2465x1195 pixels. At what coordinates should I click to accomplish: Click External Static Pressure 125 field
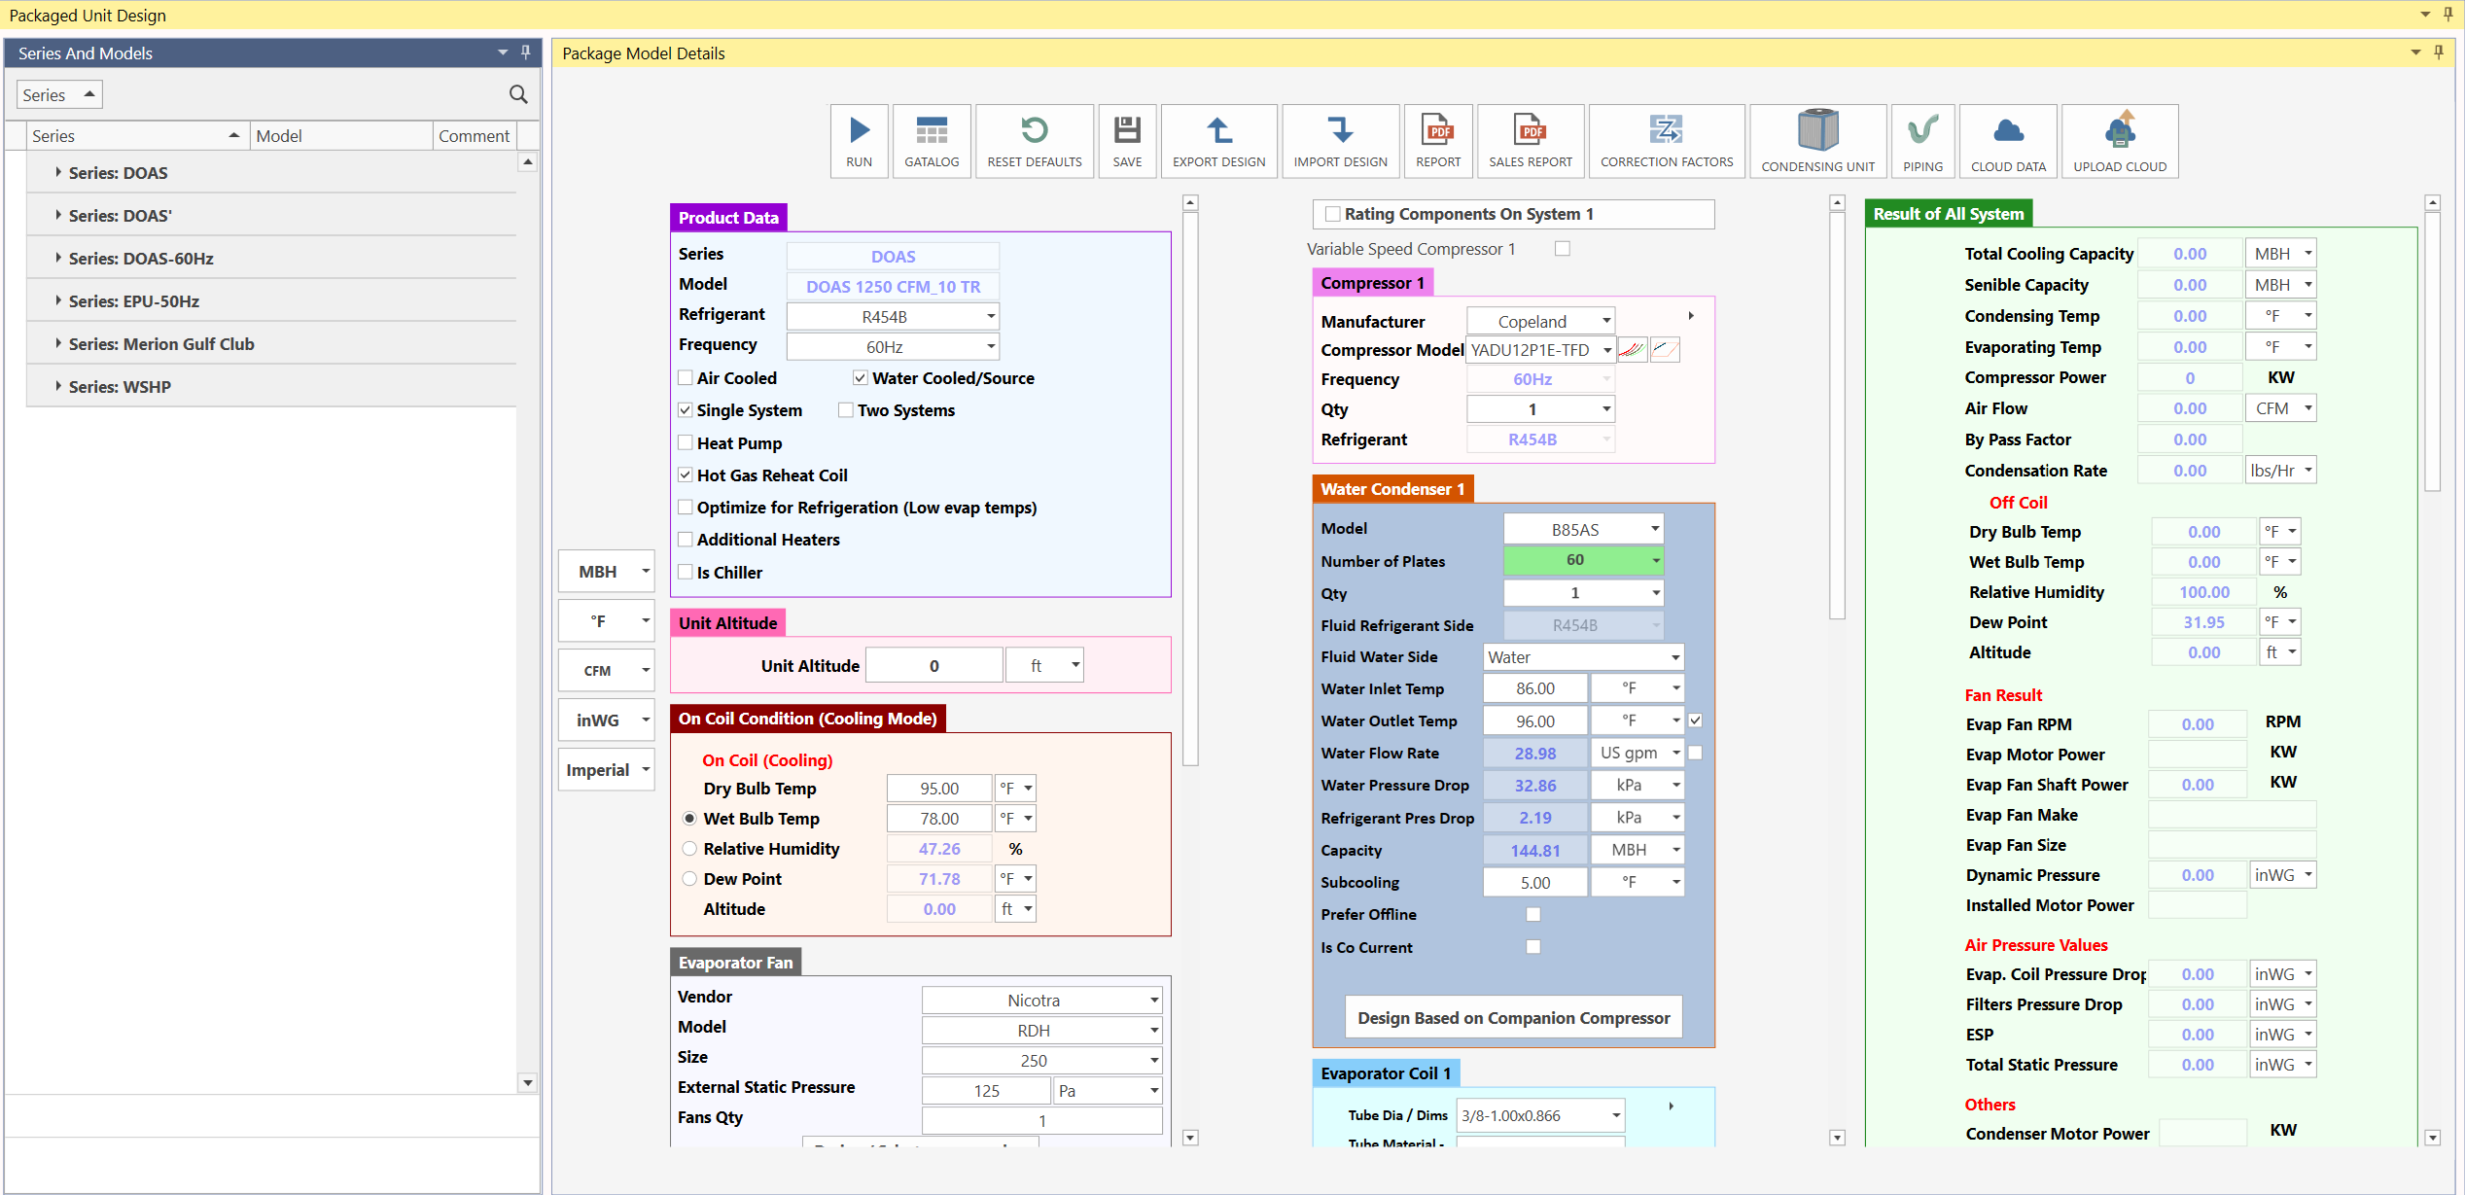pyautogui.click(x=986, y=1091)
